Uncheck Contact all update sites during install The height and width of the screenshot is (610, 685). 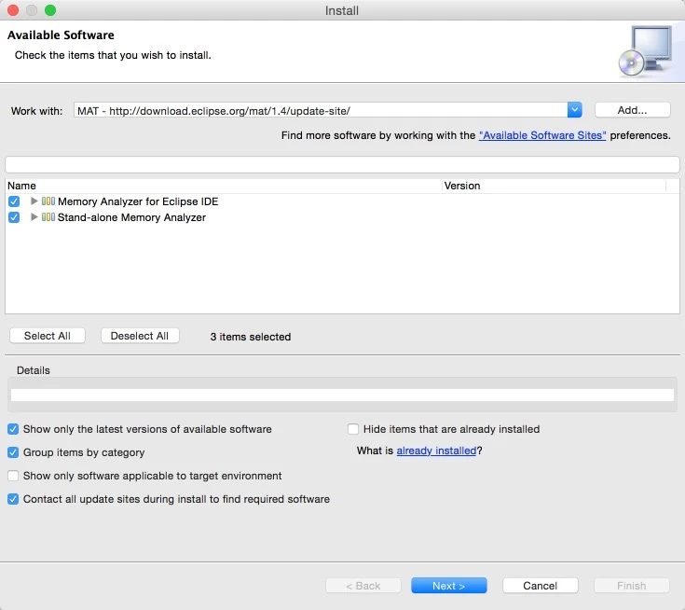coord(13,499)
